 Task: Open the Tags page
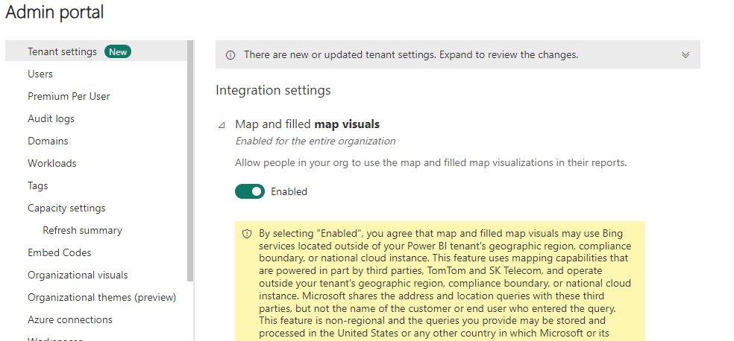pos(38,185)
